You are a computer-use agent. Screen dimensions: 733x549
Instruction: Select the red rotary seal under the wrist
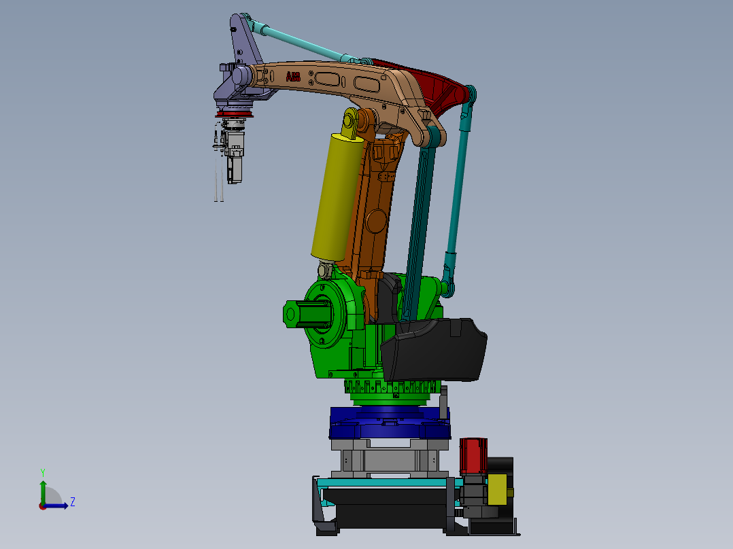pyautogui.click(x=235, y=113)
